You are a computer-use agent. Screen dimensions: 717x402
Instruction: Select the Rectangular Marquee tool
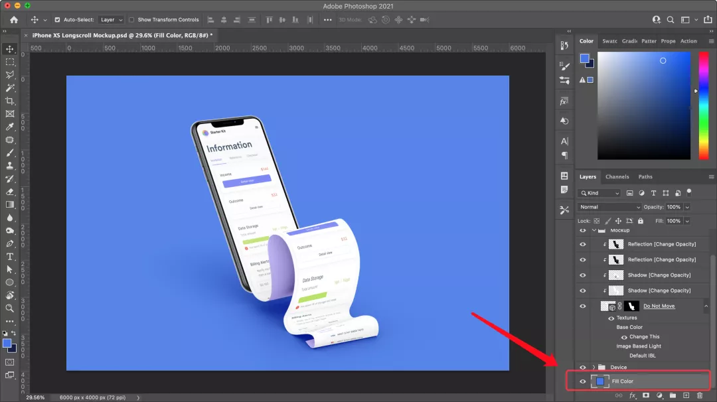tap(10, 62)
